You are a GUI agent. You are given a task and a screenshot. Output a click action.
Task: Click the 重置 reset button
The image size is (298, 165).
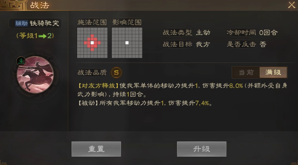(96, 149)
